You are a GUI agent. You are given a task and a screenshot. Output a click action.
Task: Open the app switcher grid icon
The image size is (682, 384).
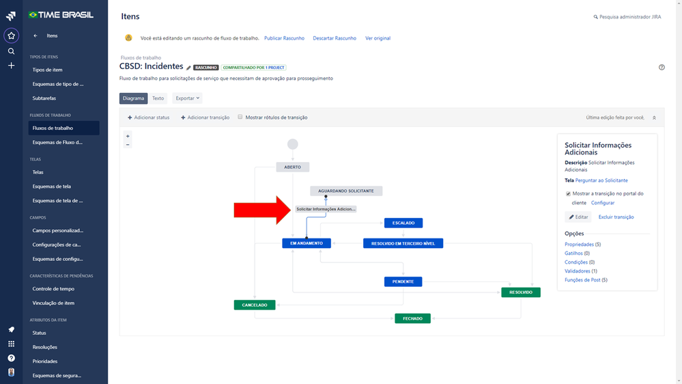(x=12, y=344)
